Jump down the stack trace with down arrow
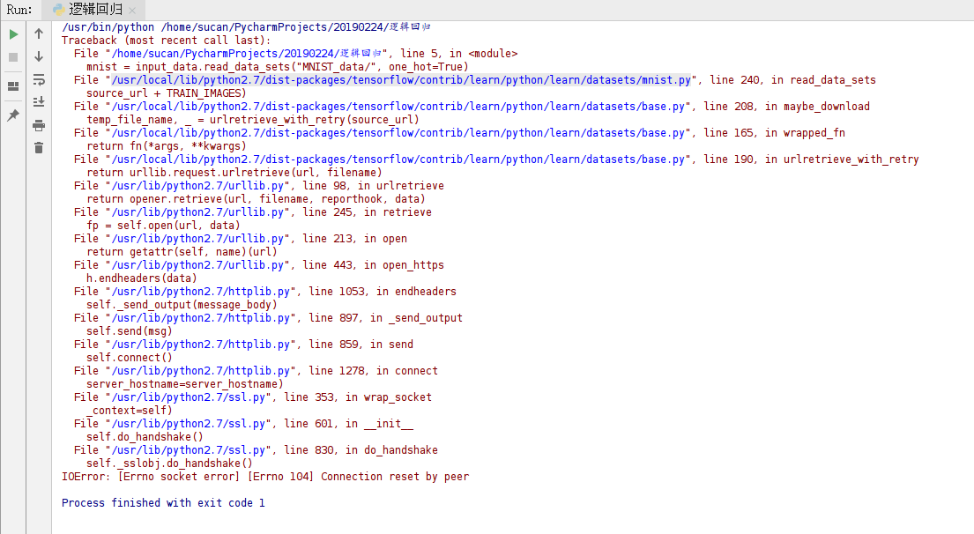Viewport: 974px width, 534px height. [x=39, y=56]
